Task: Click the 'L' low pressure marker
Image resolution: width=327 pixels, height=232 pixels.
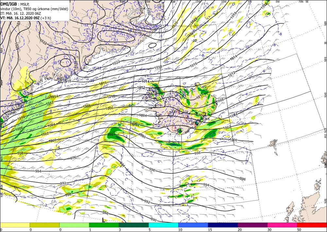Action: pos(103,220)
